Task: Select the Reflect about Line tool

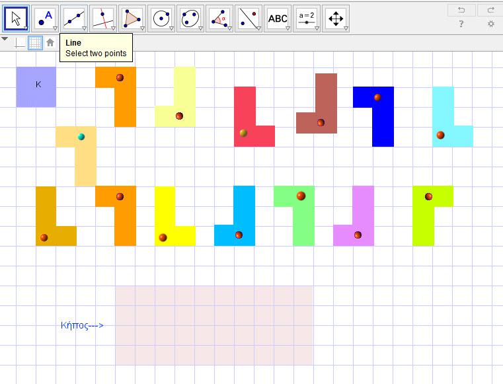Action: 249,19
